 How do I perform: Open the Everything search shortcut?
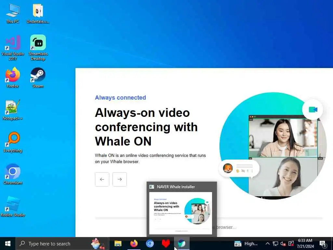tap(13, 142)
